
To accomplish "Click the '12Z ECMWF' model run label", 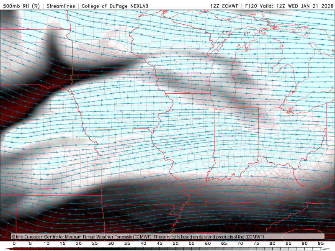I will [224, 6].
